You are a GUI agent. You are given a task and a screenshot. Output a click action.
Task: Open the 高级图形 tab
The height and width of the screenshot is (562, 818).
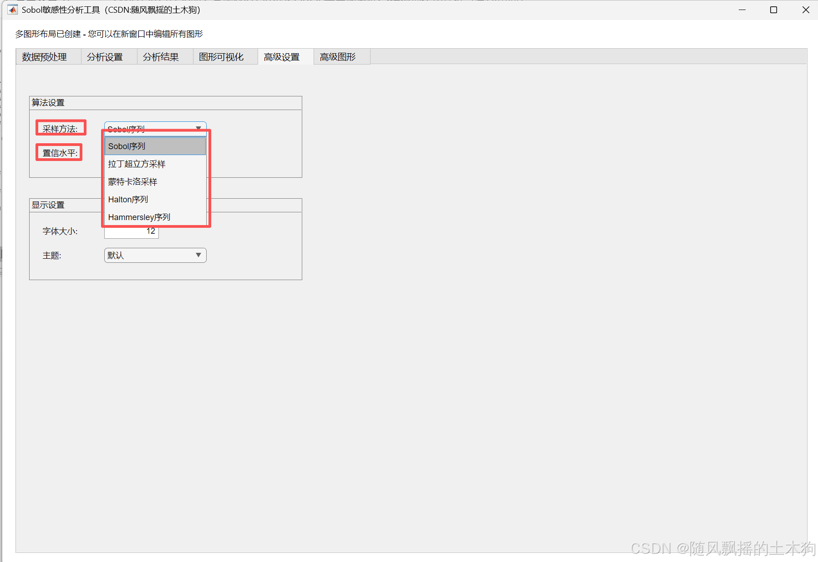[x=342, y=56]
